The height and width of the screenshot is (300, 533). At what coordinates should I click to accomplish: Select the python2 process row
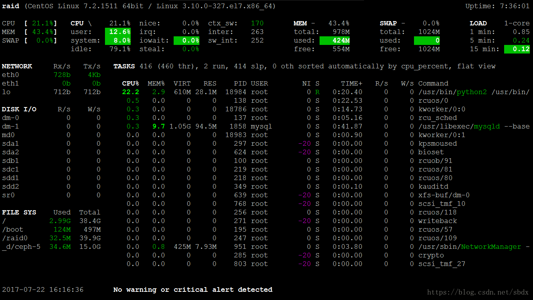pyautogui.click(x=326, y=92)
